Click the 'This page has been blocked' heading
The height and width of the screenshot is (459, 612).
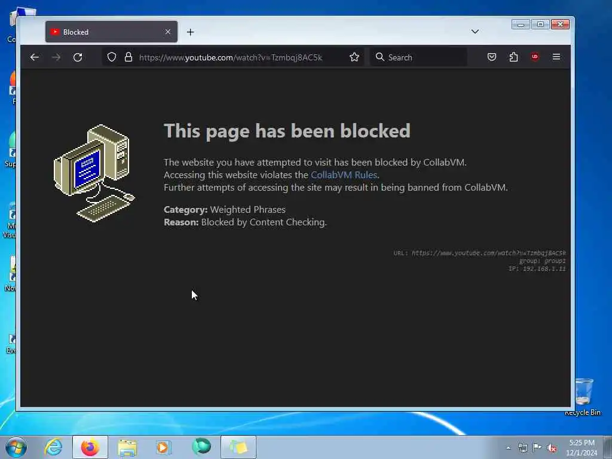click(287, 131)
